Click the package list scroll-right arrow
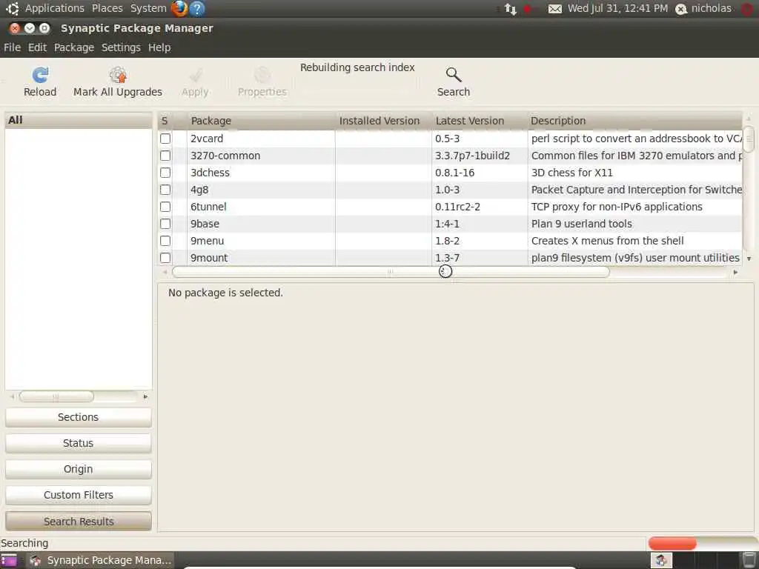 click(735, 273)
